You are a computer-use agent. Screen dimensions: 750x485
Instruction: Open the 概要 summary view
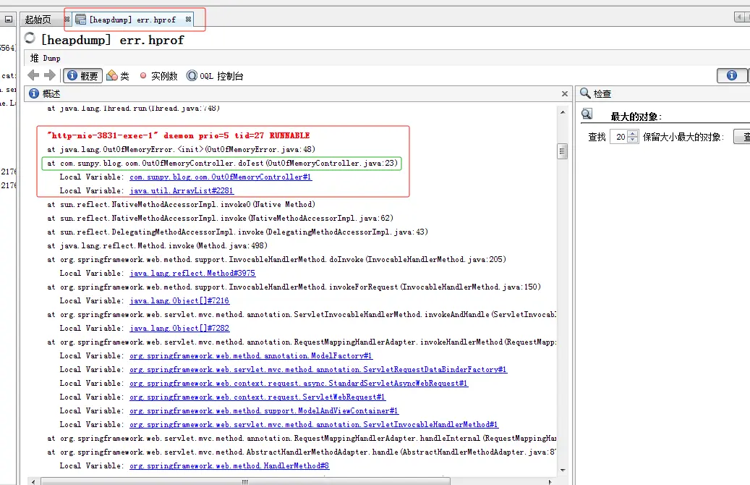(82, 76)
